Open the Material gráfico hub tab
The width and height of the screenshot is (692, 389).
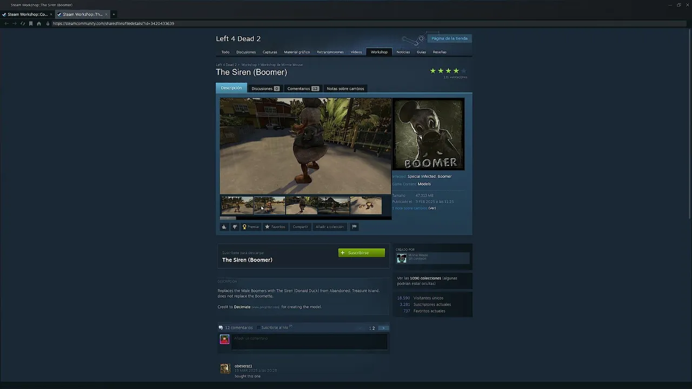pyautogui.click(x=297, y=52)
